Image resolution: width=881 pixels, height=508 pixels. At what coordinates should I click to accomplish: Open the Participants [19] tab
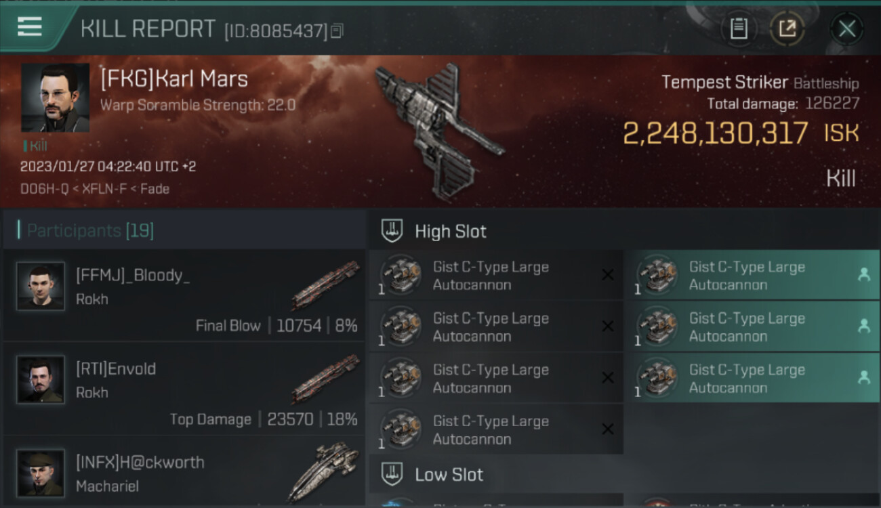click(x=90, y=231)
